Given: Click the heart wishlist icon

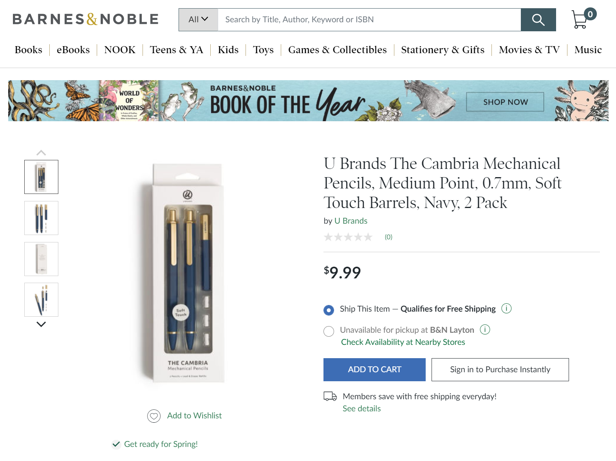Looking at the screenshot, I should point(154,416).
